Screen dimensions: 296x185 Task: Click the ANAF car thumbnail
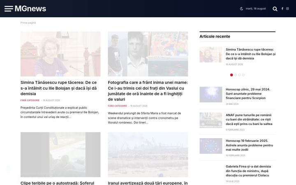tap(211, 120)
